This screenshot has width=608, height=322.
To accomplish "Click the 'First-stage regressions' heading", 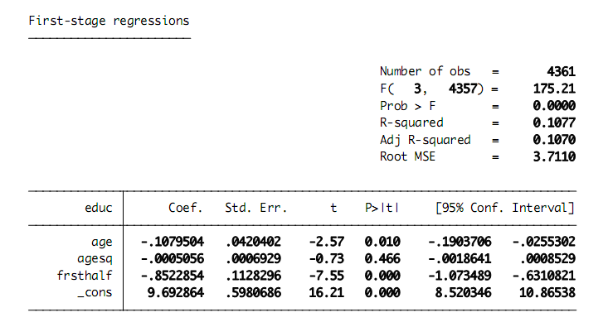I will click(x=109, y=21).
